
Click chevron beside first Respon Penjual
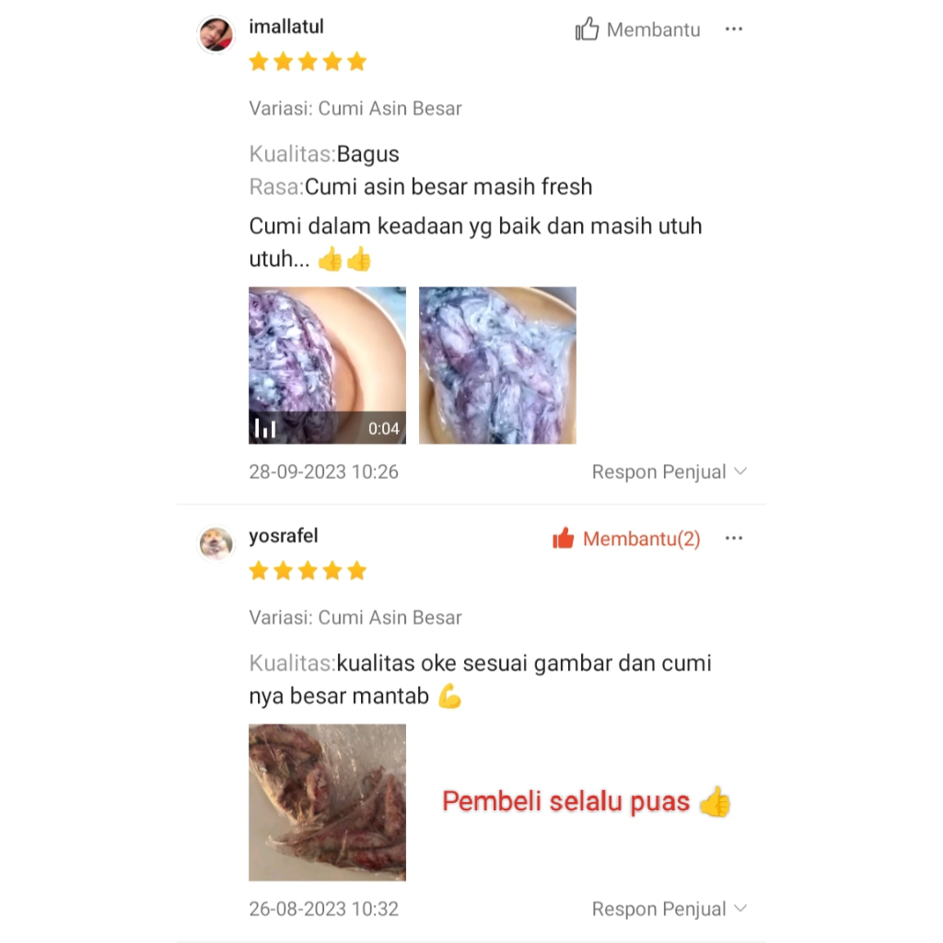coord(740,471)
